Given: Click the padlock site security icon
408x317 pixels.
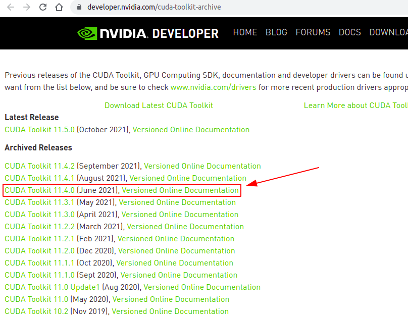Looking at the screenshot, I should 78,8.
